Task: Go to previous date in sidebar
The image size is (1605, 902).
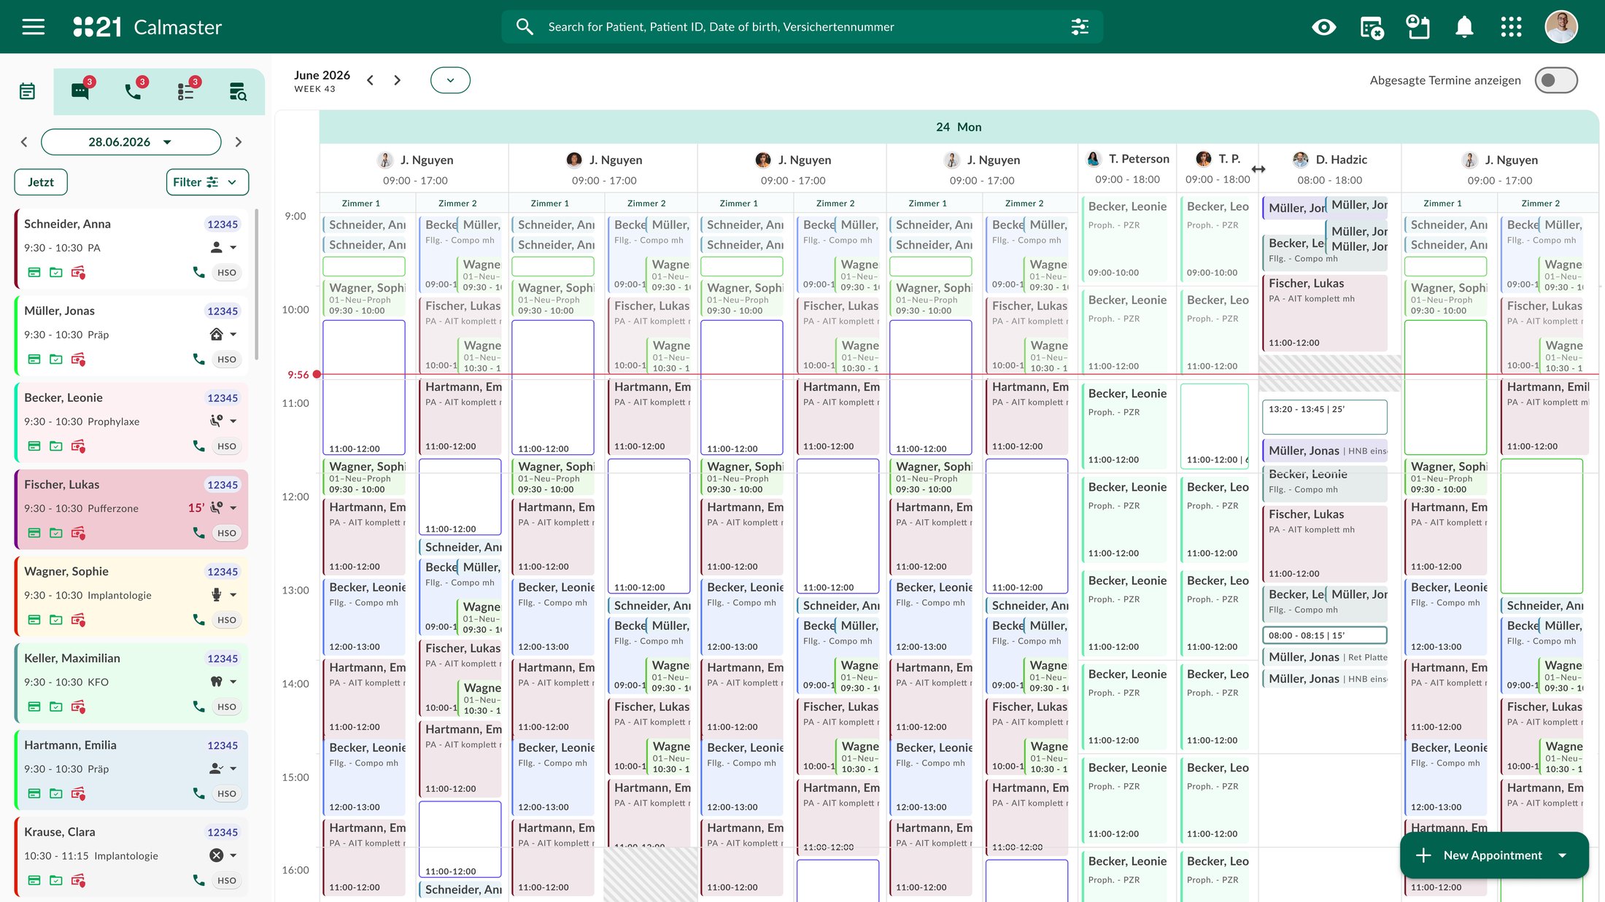Action: click(24, 142)
